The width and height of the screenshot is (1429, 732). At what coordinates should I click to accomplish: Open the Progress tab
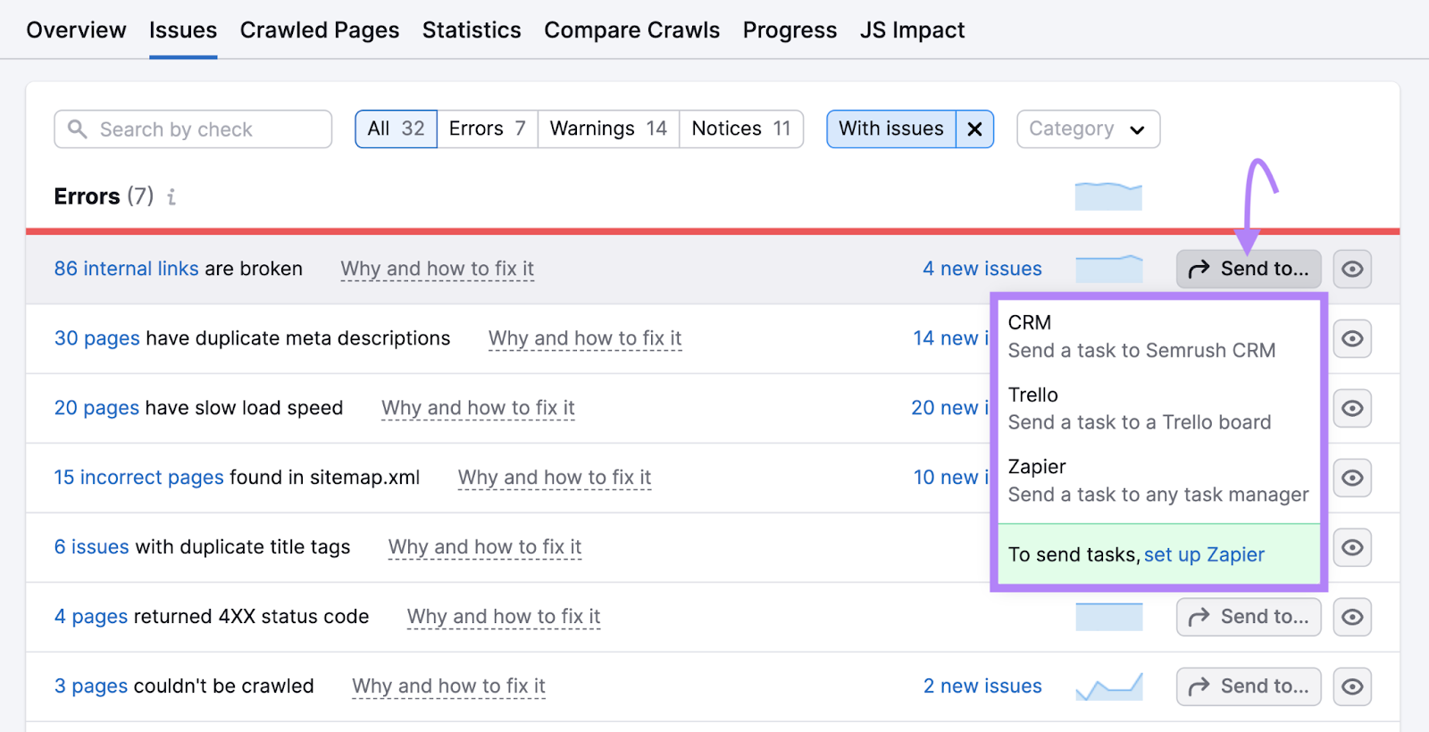(790, 30)
